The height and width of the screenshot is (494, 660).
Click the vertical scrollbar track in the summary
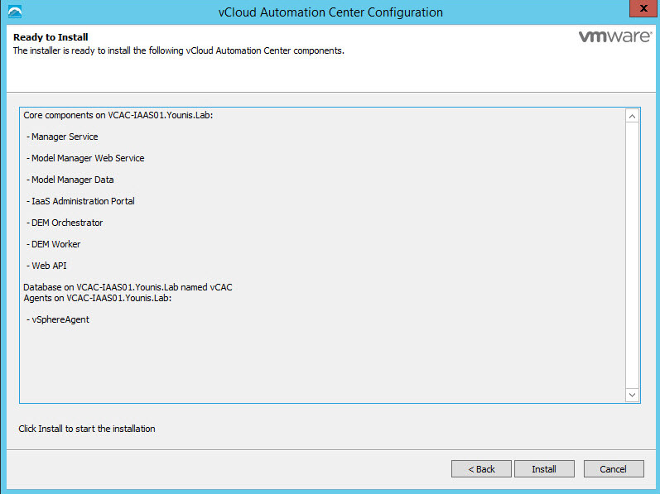[632, 257]
